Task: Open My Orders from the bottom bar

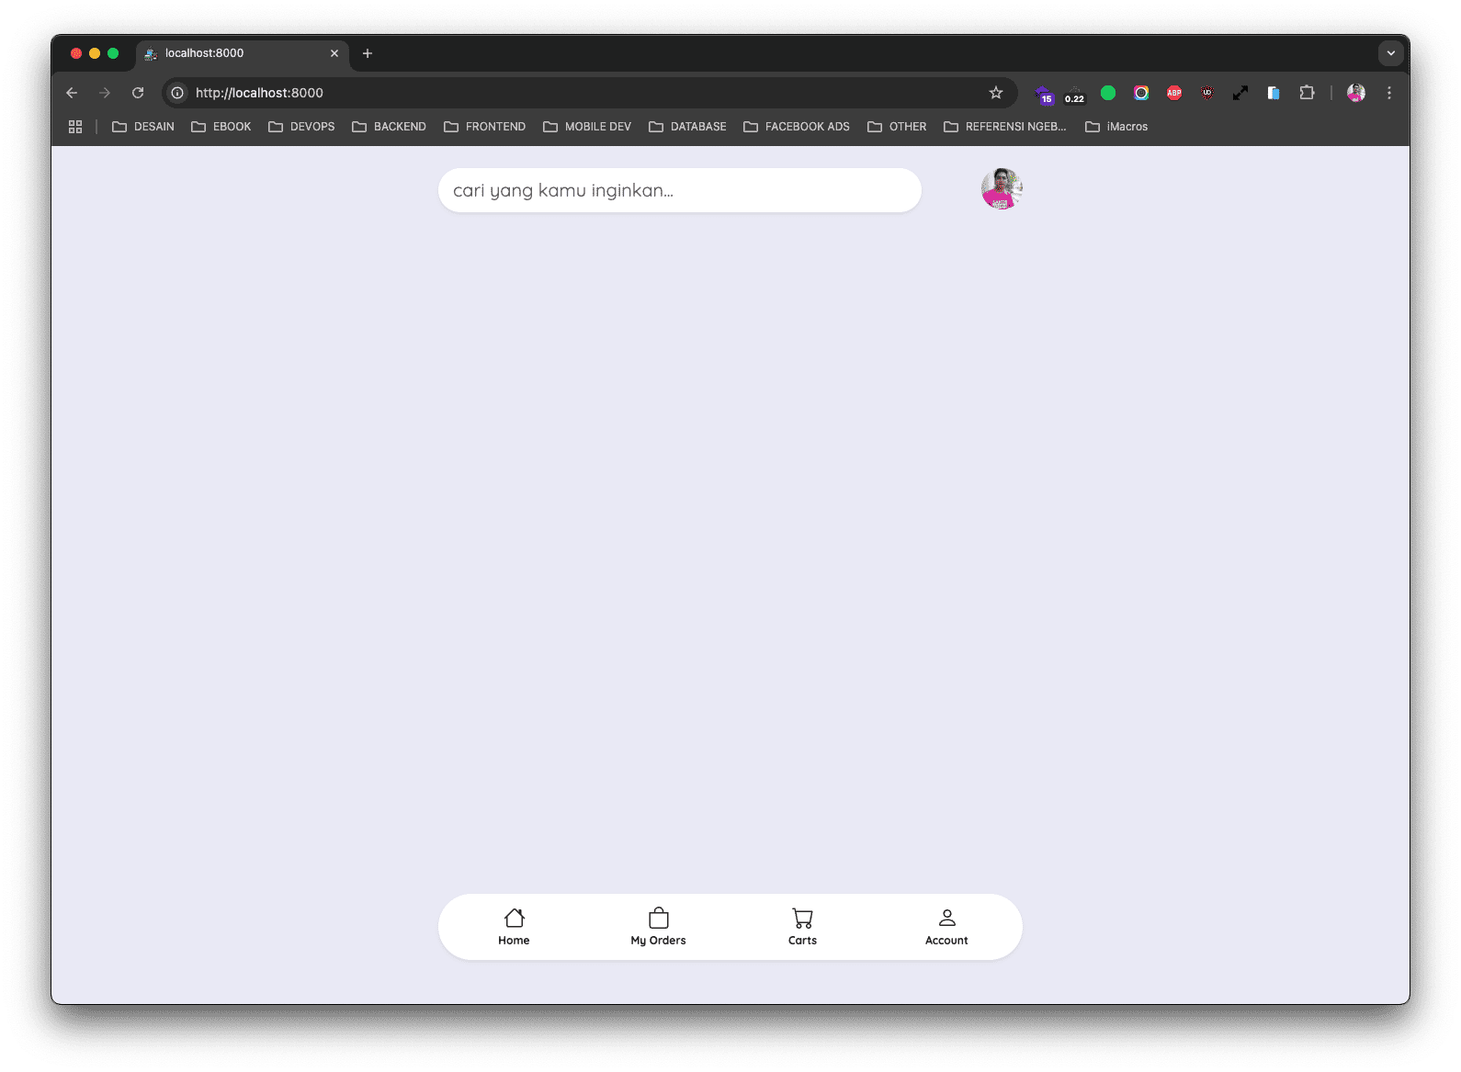Action: click(658, 926)
